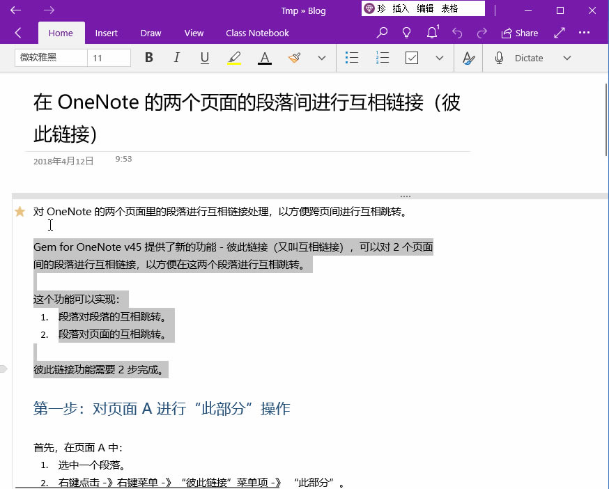609x489 pixels.
Task: Click the Share button
Action: [x=519, y=33]
